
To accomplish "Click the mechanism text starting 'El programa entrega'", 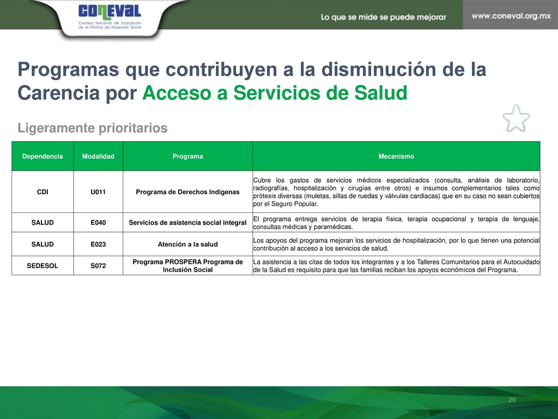I will click(396, 223).
